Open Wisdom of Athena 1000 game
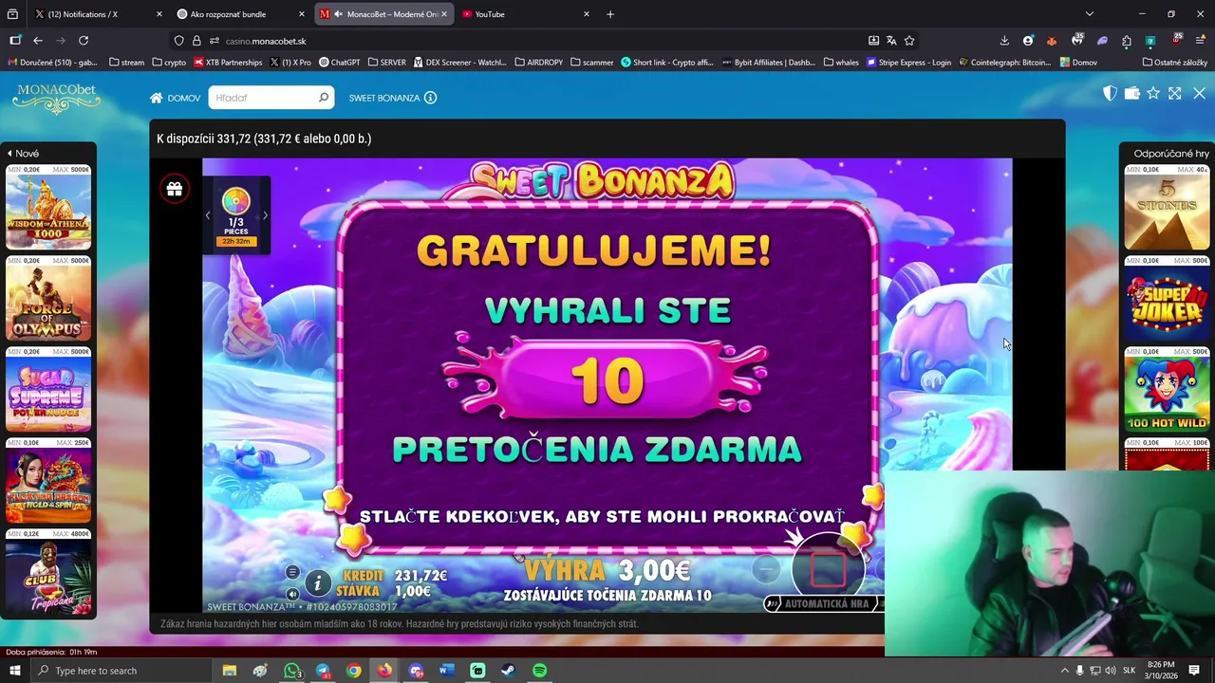1215x683 pixels. pyautogui.click(x=48, y=207)
